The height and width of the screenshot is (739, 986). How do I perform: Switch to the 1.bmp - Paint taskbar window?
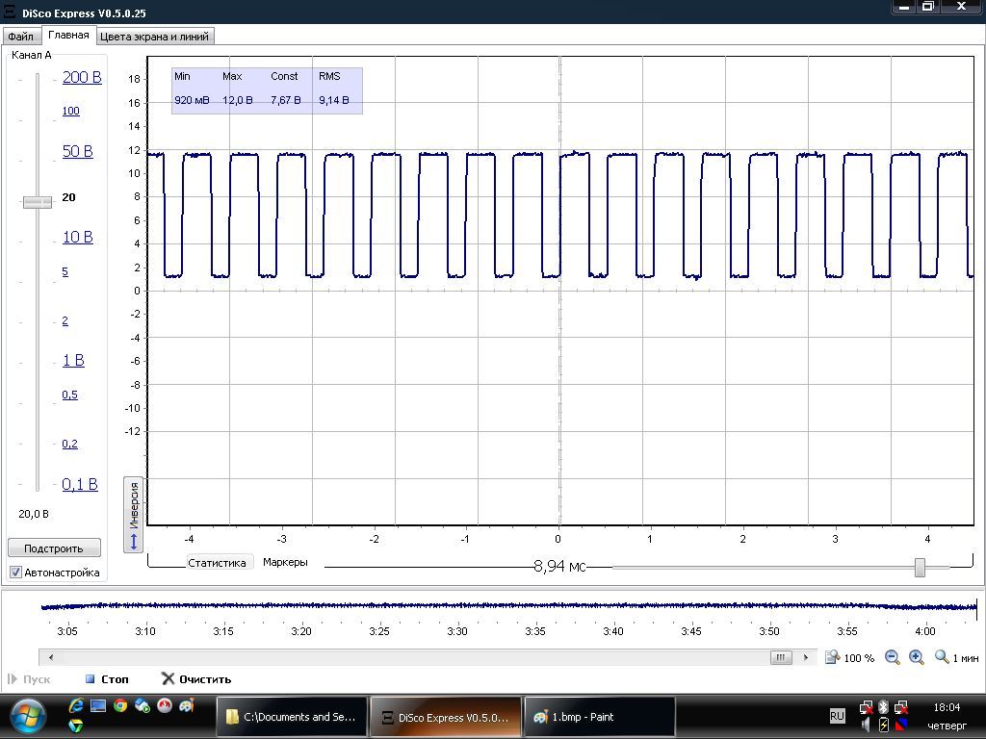coord(600,716)
